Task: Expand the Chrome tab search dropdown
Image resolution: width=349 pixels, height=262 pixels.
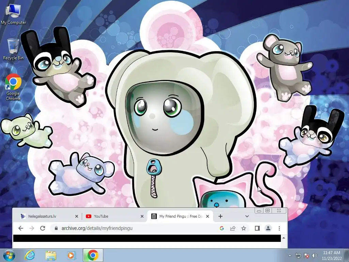Action: (247, 216)
